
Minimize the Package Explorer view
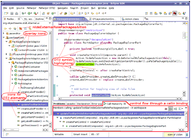click(47, 18)
